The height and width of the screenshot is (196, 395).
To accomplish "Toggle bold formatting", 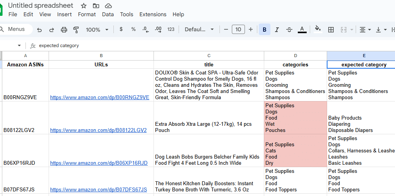I will (x=265, y=30).
